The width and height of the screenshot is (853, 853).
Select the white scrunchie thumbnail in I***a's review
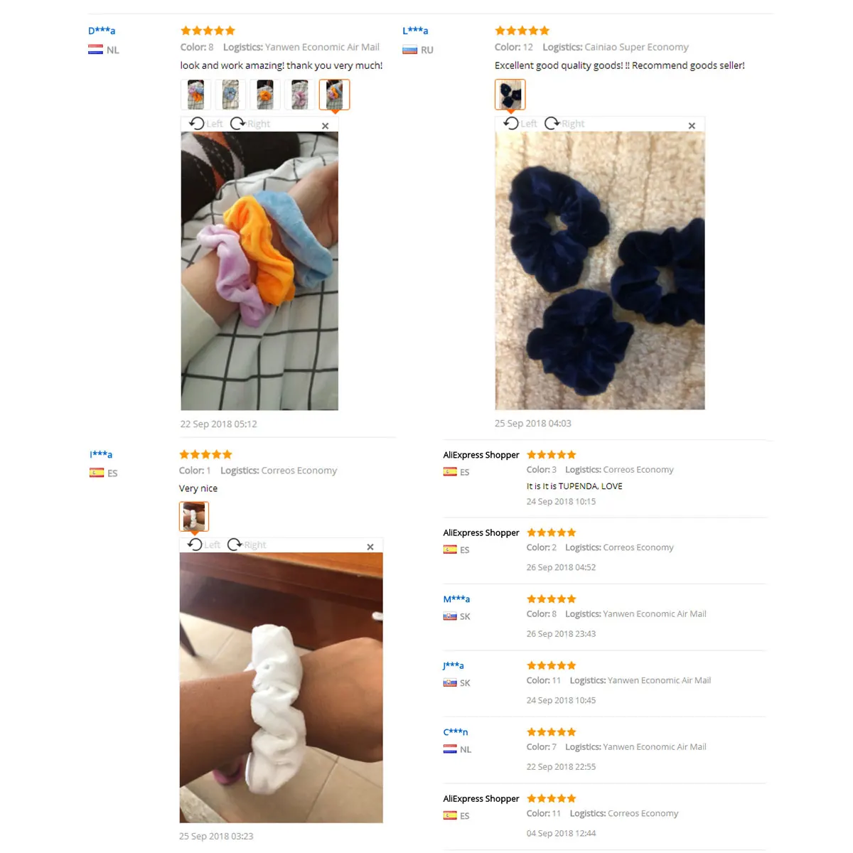(193, 517)
